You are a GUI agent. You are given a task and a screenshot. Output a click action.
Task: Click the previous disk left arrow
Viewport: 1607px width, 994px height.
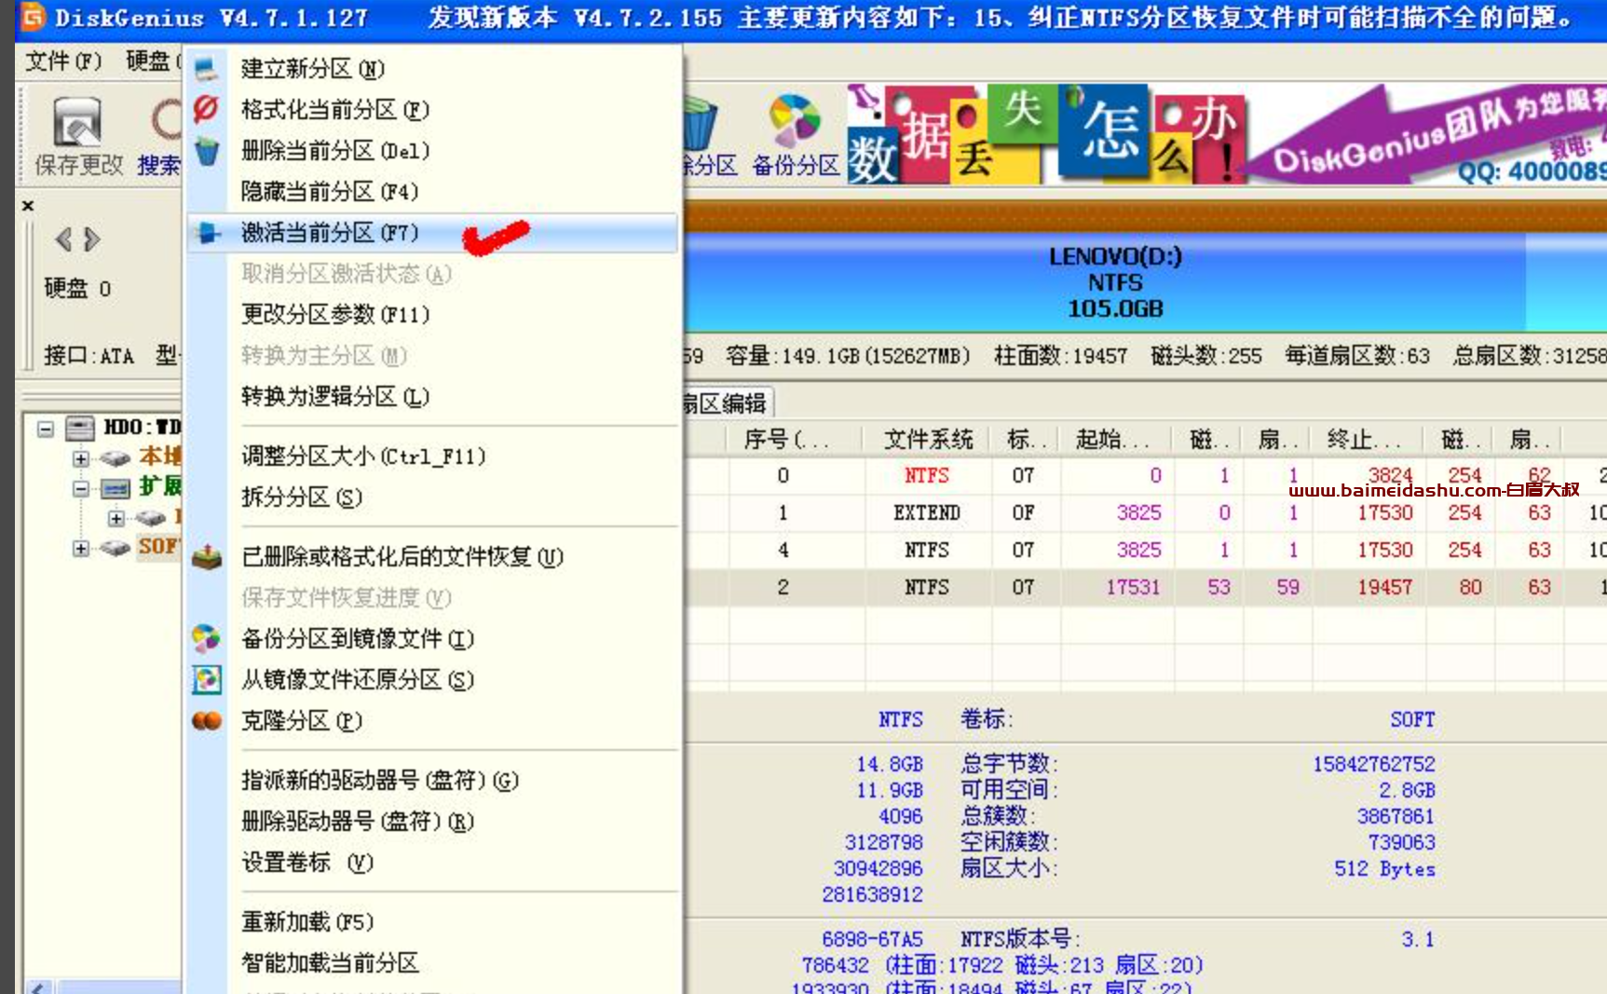tap(63, 239)
